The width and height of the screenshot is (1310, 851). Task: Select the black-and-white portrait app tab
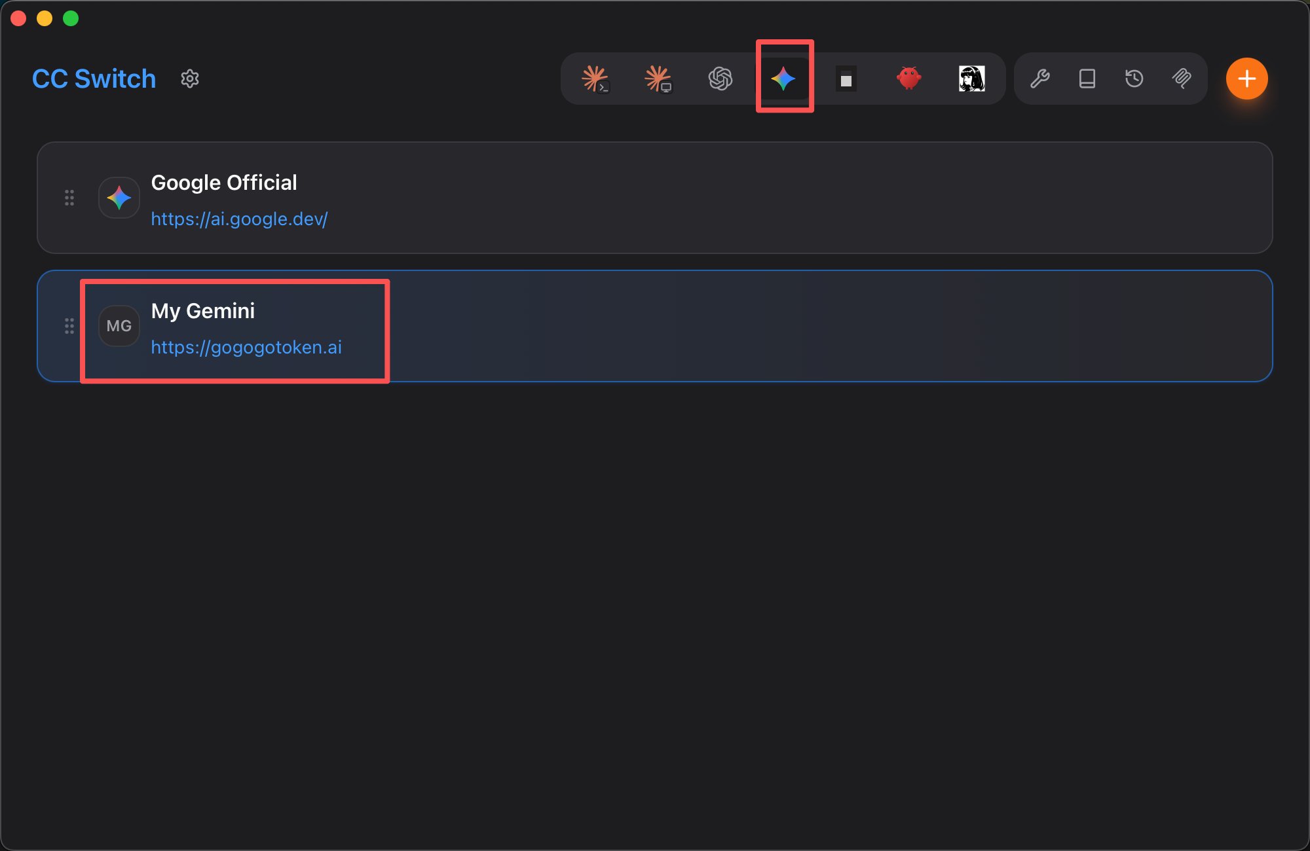pos(972,79)
